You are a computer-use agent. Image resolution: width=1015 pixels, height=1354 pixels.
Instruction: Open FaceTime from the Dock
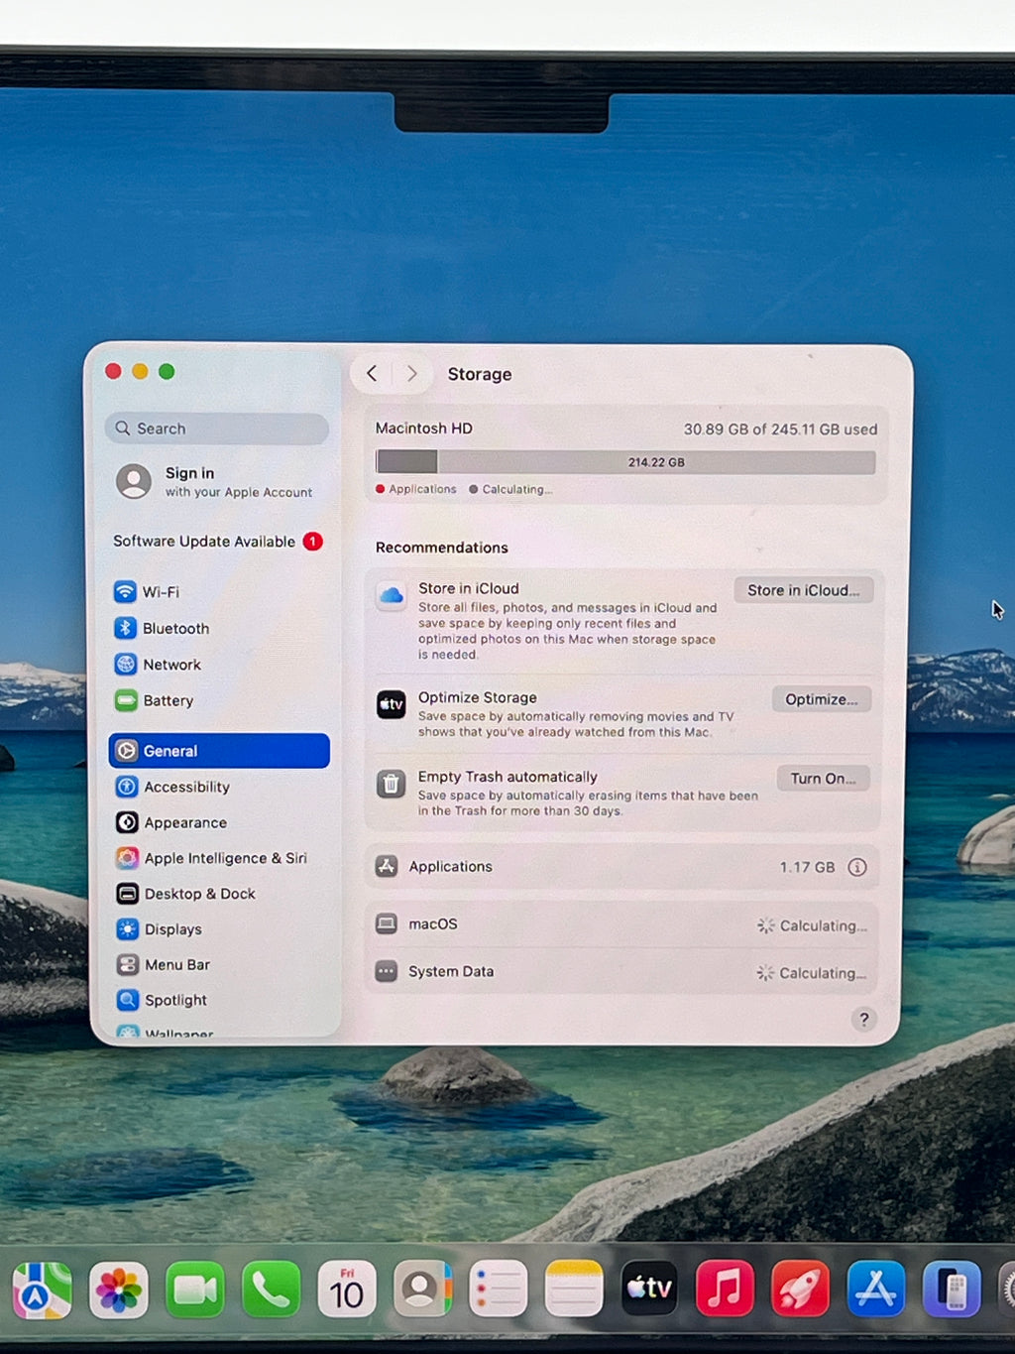[x=194, y=1291]
